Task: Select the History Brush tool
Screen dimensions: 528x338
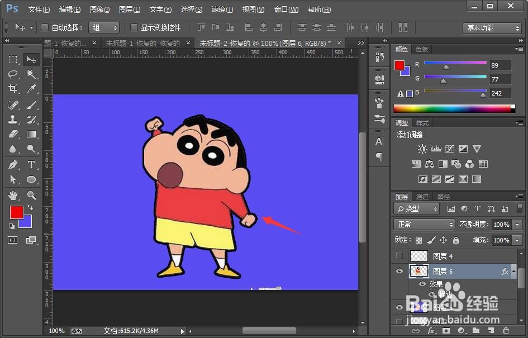Action: point(31,120)
